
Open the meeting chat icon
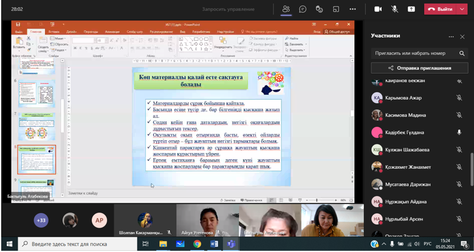pyautogui.click(x=302, y=9)
